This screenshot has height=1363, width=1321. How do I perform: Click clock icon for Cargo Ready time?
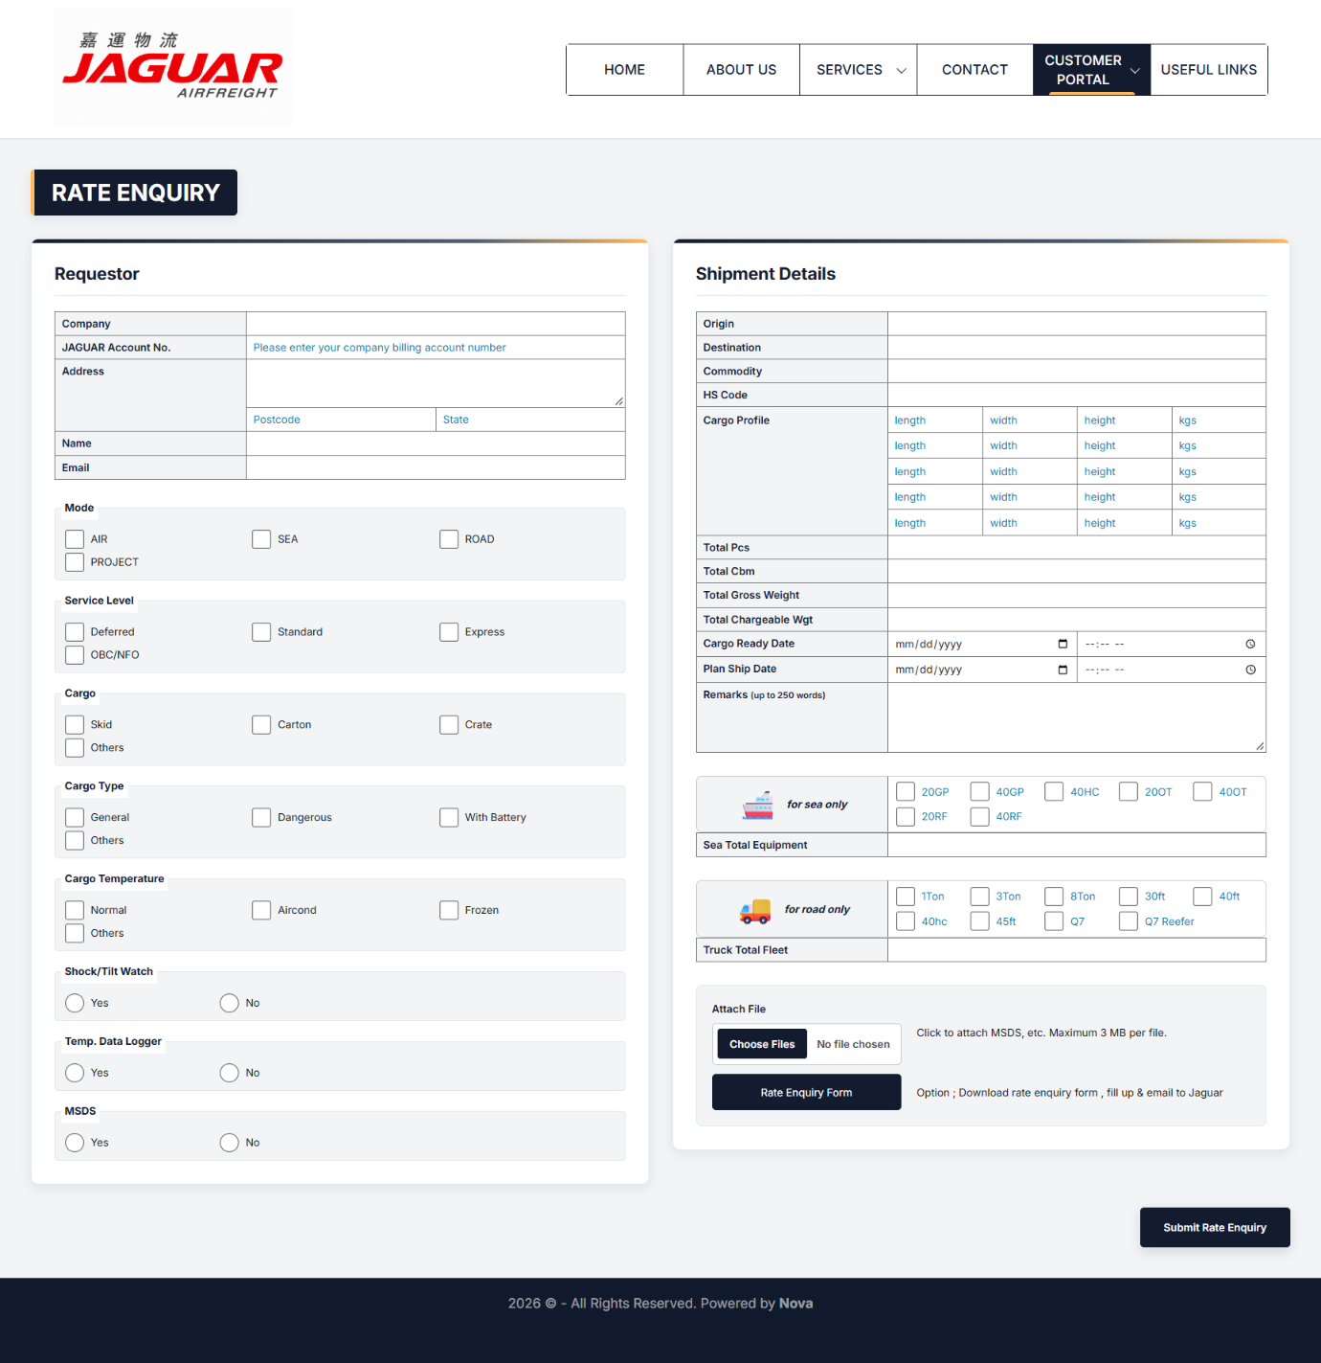1250,644
